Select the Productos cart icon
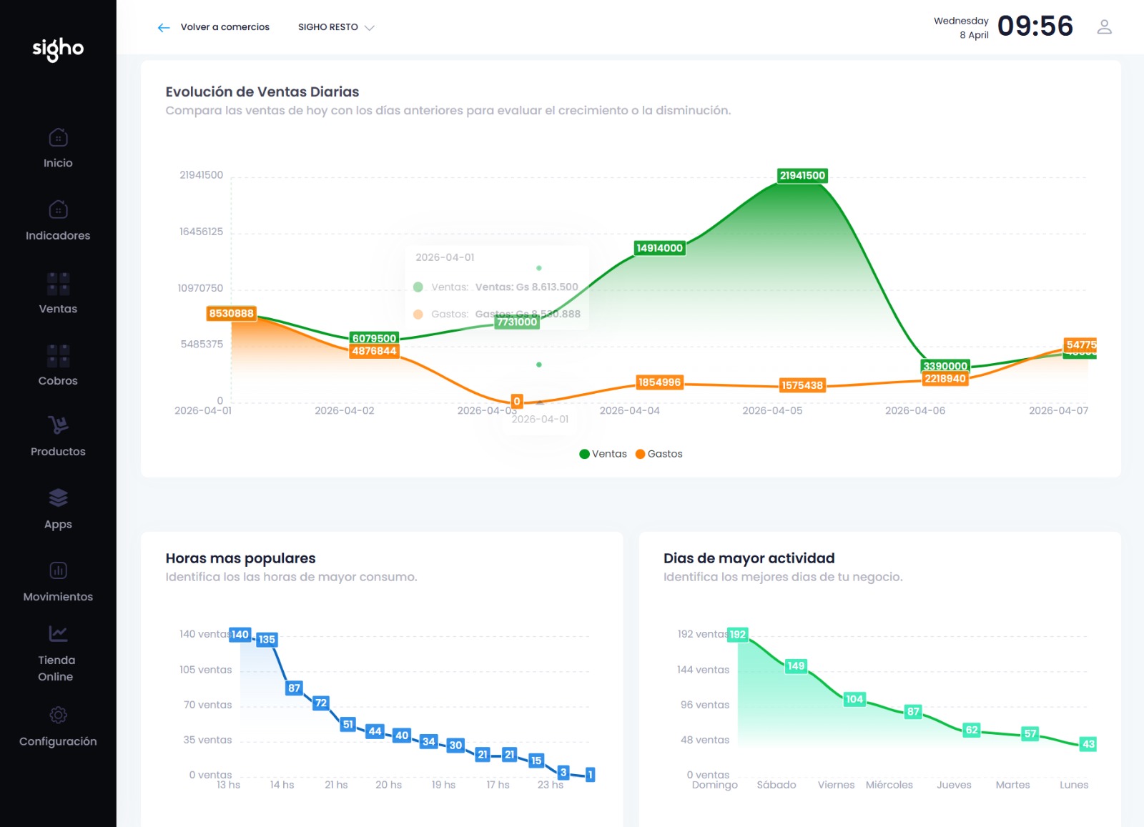Viewport: 1144px width, 827px height. click(x=58, y=425)
